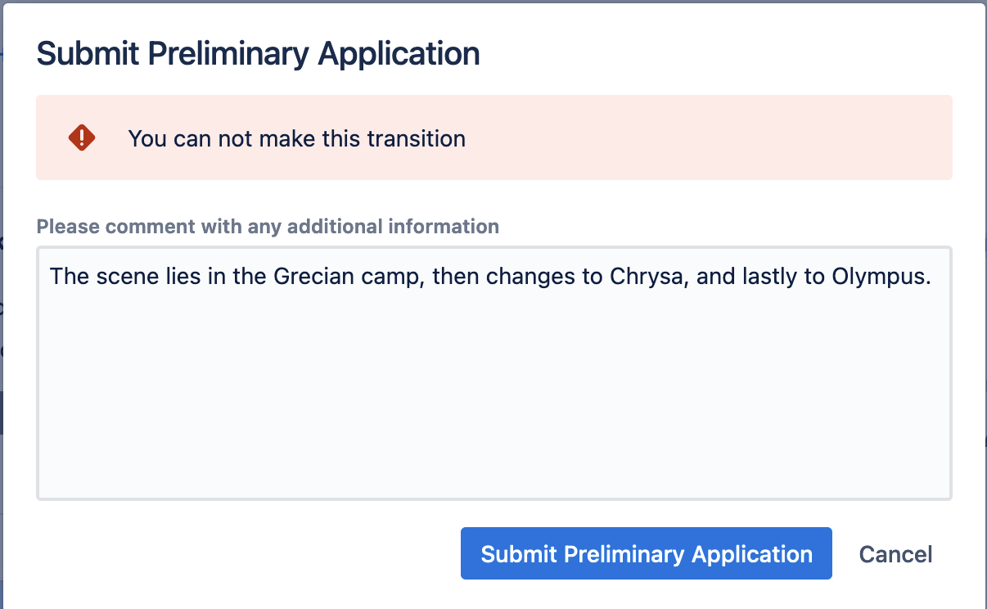Click the 'You can not make this transition' message
The width and height of the screenshot is (987, 609).
point(296,138)
